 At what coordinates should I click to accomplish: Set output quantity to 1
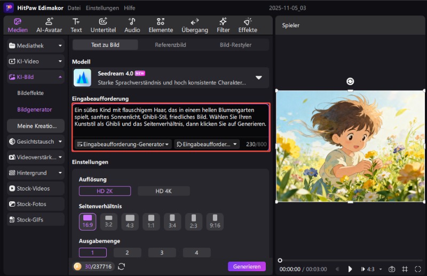click(x=92, y=253)
